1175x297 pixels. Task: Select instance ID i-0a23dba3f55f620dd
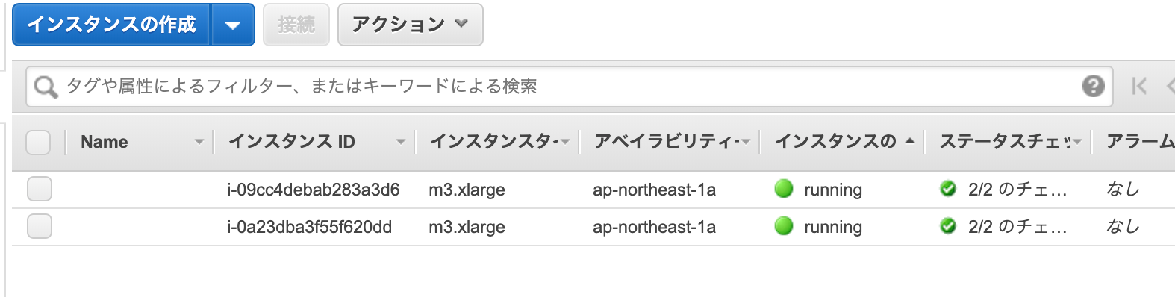pos(309,227)
